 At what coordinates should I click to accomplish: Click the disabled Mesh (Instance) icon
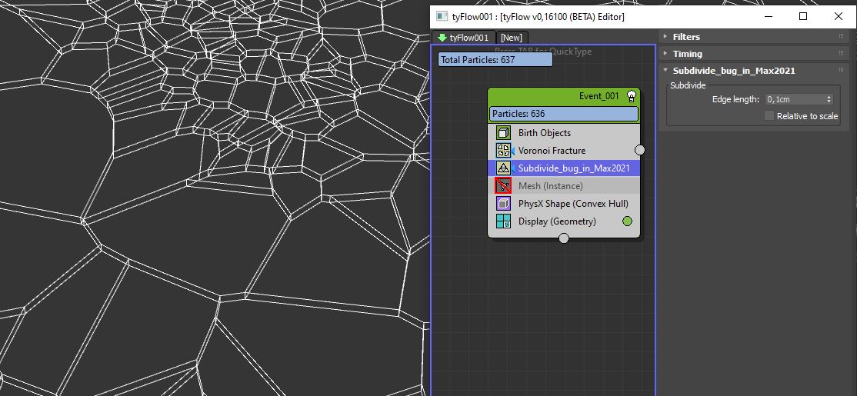(503, 186)
